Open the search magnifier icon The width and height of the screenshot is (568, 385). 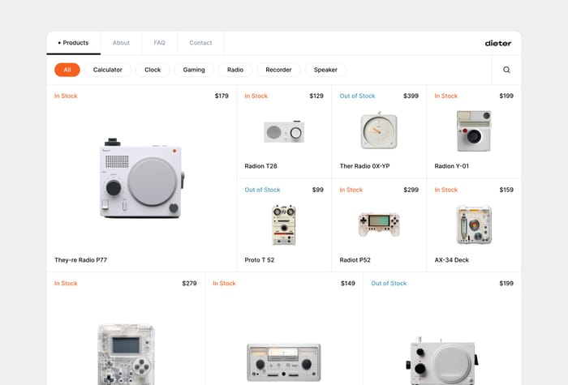pyautogui.click(x=506, y=70)
